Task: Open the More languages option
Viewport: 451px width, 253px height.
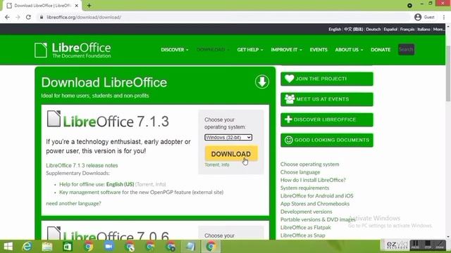Action: [438, 30]
